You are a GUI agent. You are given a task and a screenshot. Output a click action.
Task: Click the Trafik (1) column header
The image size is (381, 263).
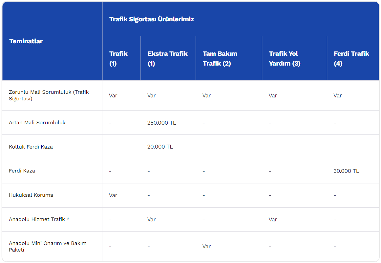(118, 58)
